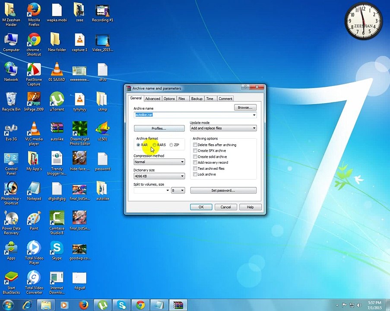Select the u1501 desktop icon
Screen dimensions: 390x311
(102, 131)
